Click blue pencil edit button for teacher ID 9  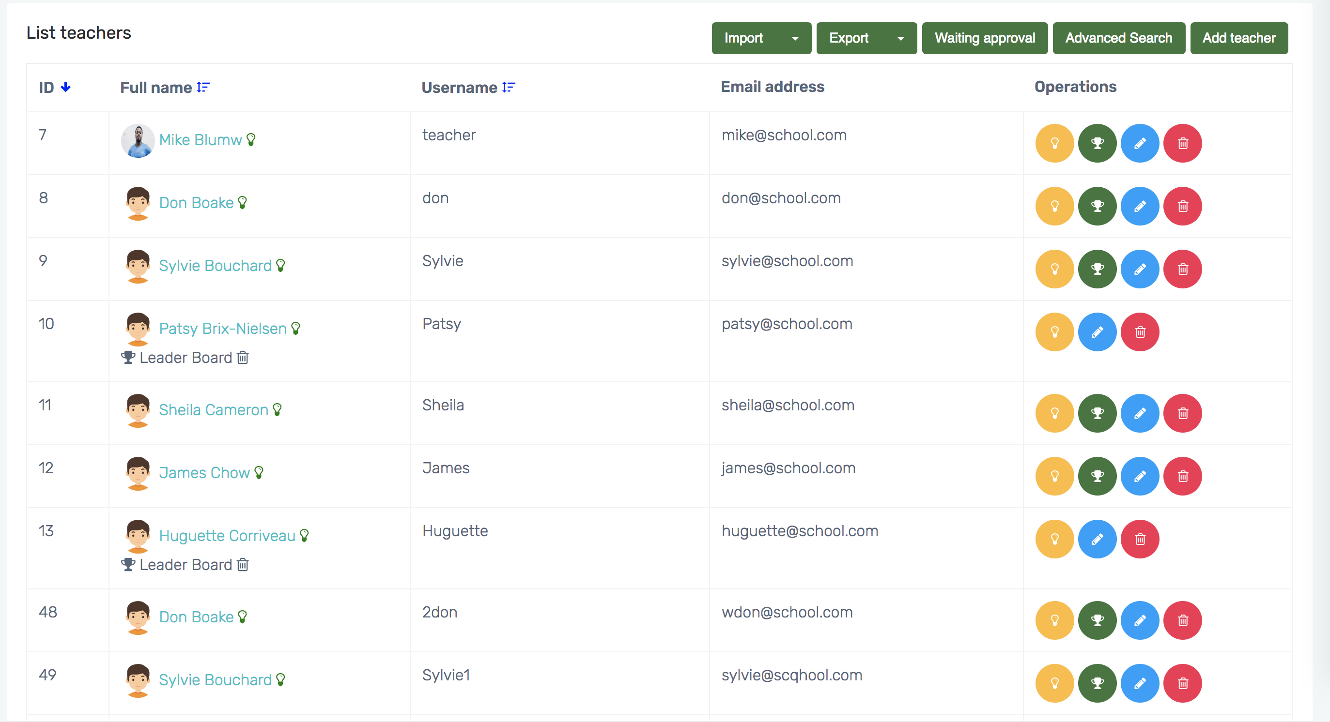[1140, 269]
